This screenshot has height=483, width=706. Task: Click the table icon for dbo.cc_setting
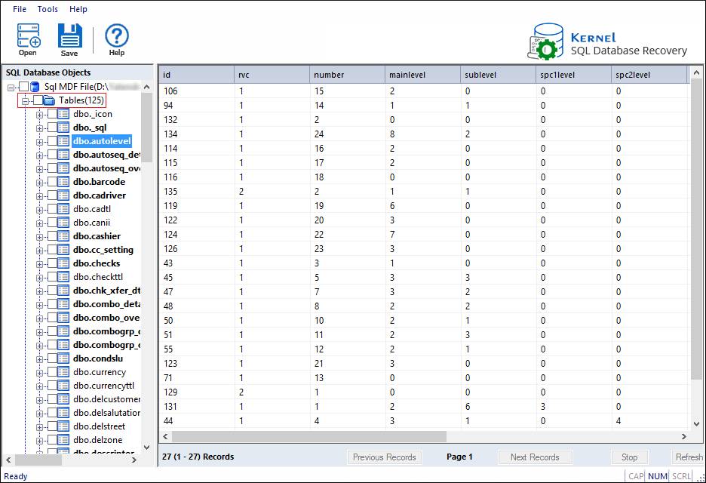click(x=63, y=250)
